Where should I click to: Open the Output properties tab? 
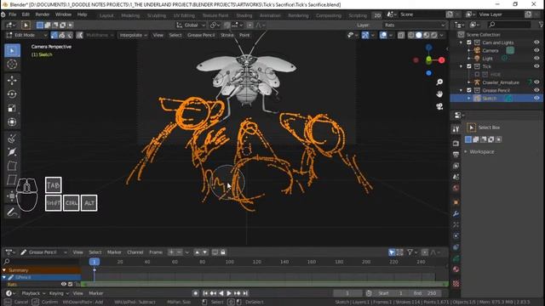456,155
